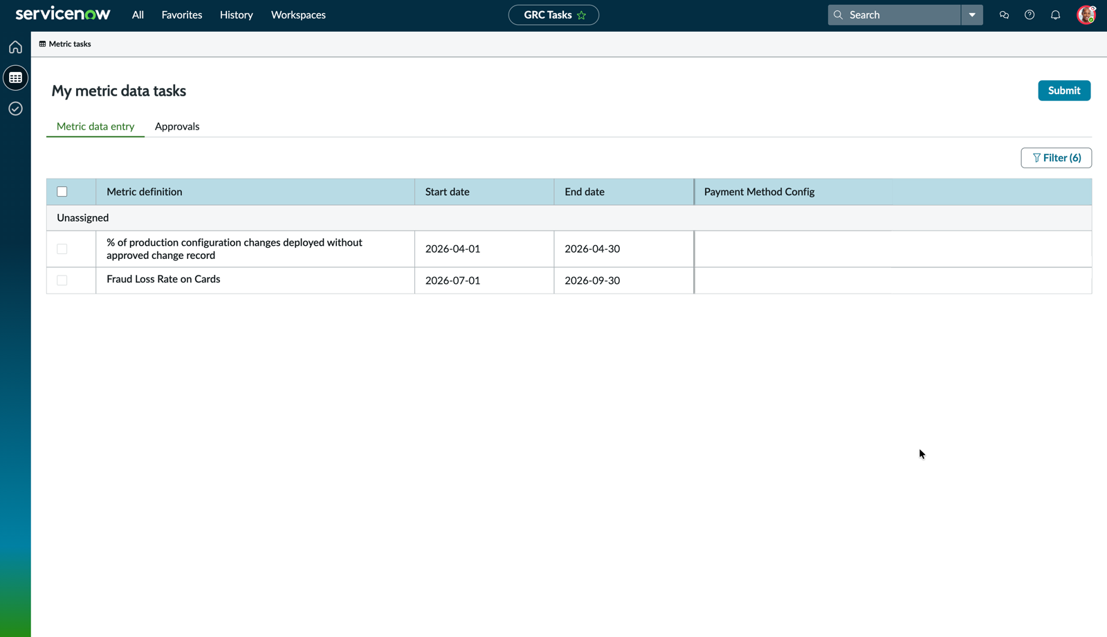Expand the search scope dropdown arrow
Image resolution: width=1107 pixels, height=637 pixels.
click(x=972, y=15)
